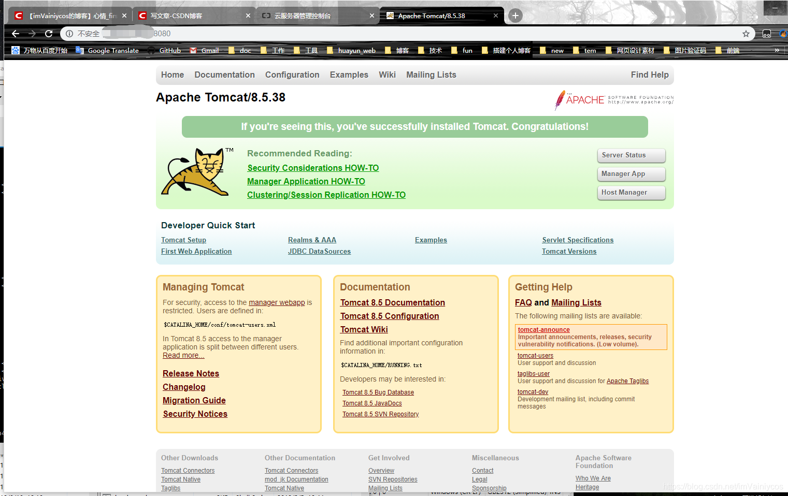Open Tomcat 8.5 Documentation link

pos(392,302)
